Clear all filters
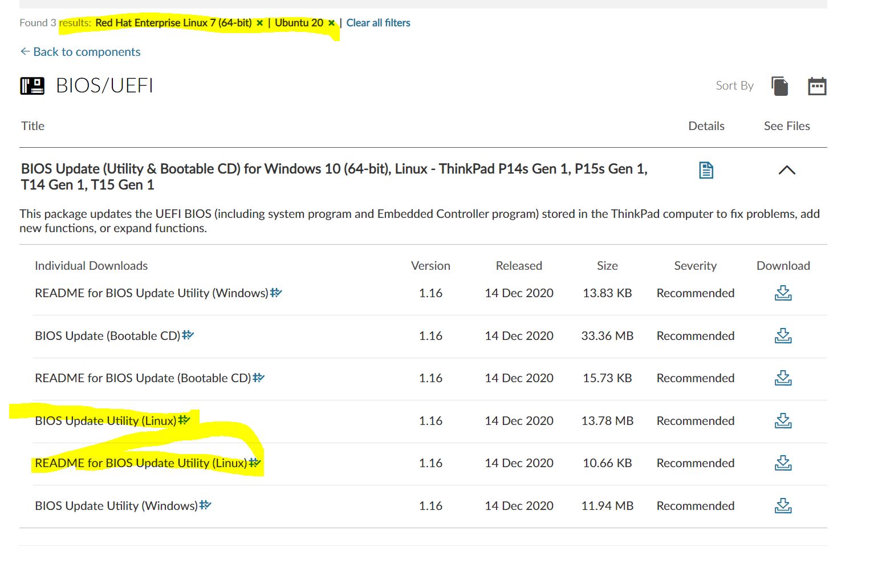 click(378, 23)
